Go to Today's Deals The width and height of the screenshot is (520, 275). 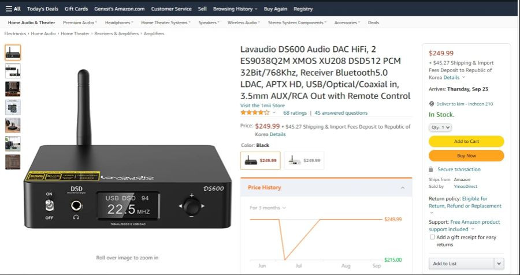(x=42, y=9)
